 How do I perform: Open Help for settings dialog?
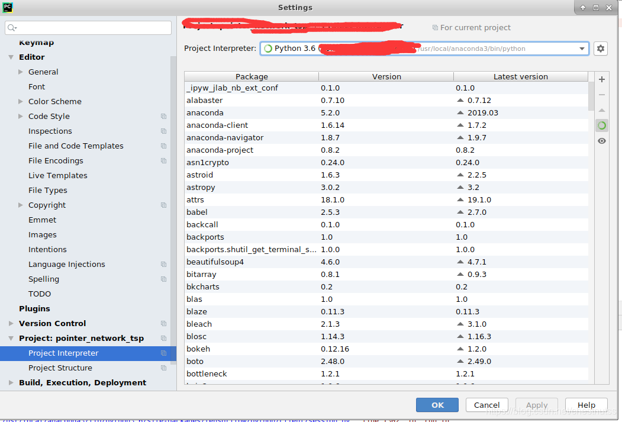[x=586, y=405]
